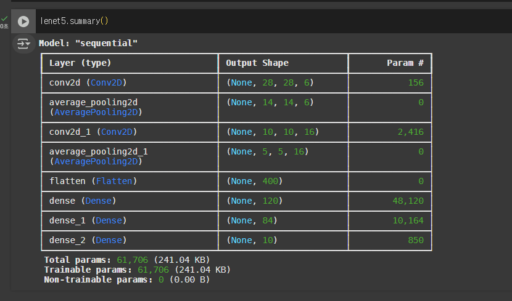Select output shape (None, 5, 5, 16)
The width and height of the screenshot is (512, 301).
[268, 151]
